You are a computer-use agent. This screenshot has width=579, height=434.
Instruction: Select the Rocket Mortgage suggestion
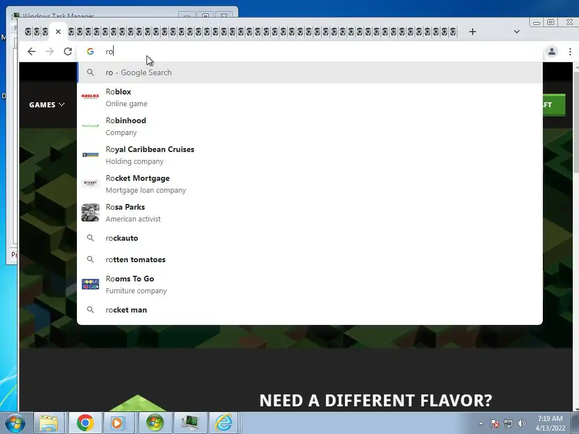click(x=310, y=184)
